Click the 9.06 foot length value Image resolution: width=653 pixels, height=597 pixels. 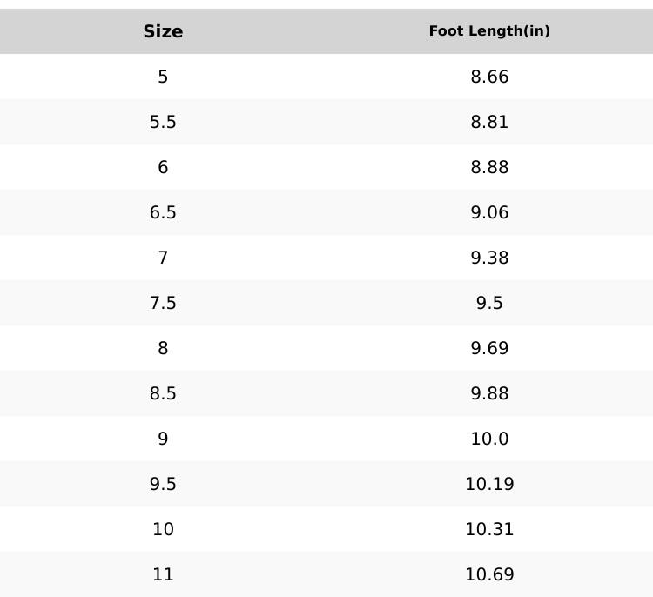coord(489,212)
